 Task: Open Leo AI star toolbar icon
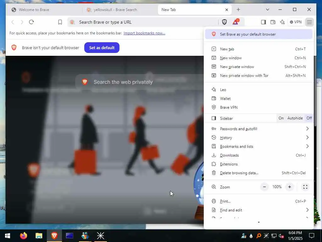point(282,22)
